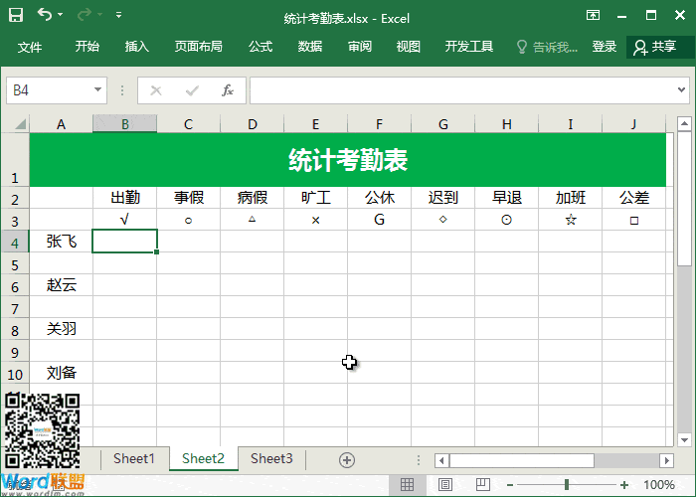This screenshot has width=696, height=497.
Task: Switch to the Sheet3 tab
Action: pos(271,458)
